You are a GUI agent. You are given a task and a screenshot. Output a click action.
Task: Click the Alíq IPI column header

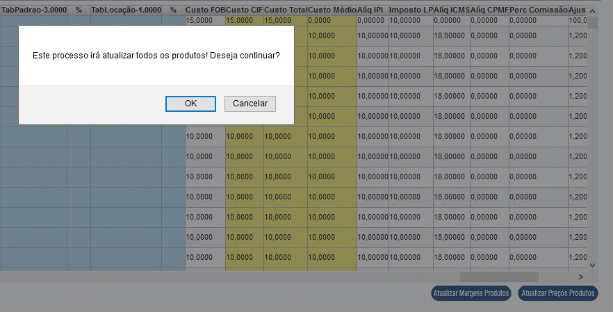pyautogui.click(x=373, y=10)
